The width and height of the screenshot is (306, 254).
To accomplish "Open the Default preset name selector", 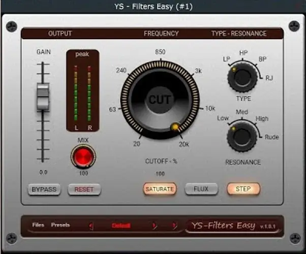I will [121, 226].
